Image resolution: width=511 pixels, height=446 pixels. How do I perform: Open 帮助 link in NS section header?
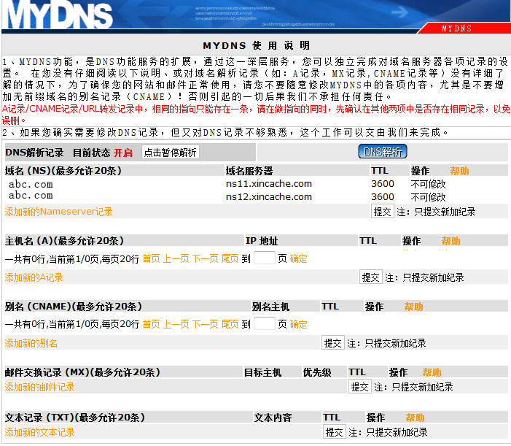pos(459,171)
